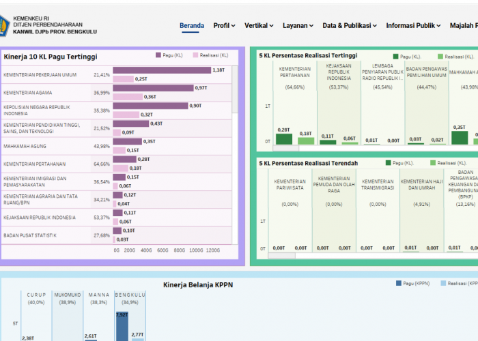Click BADAN PUSAT STATISTIK row label
478x341 pixels.
(x=30, y=235)
